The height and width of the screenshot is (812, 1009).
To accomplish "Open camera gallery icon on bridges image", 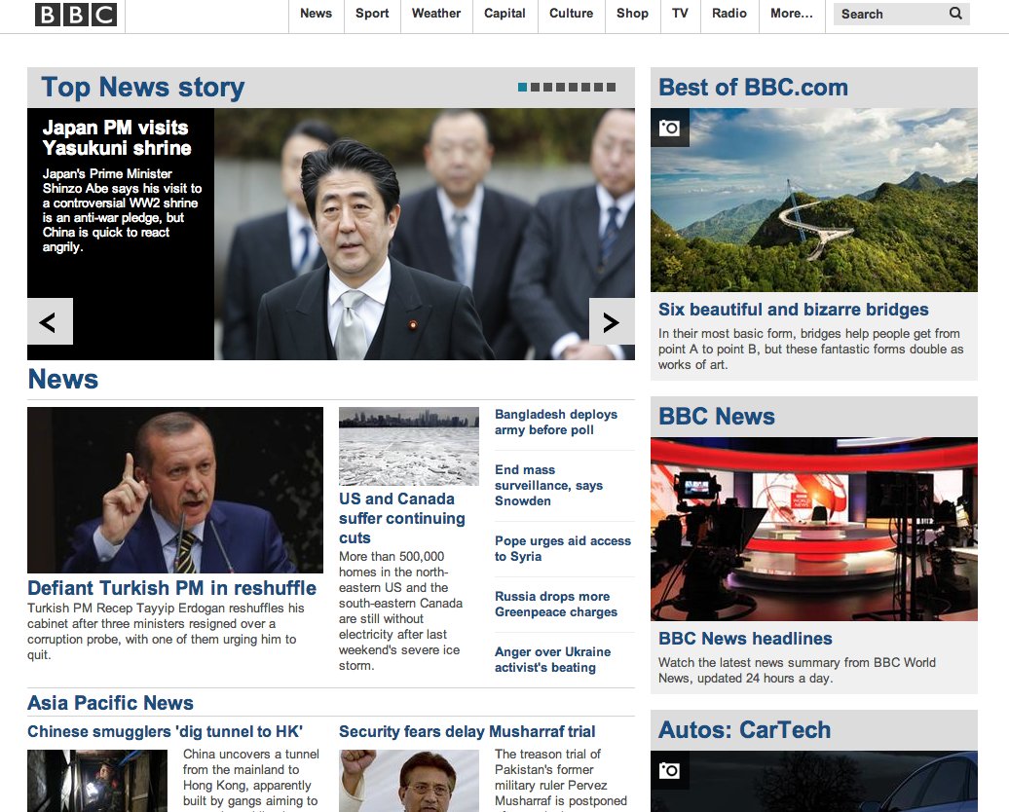I will (669, 128).
